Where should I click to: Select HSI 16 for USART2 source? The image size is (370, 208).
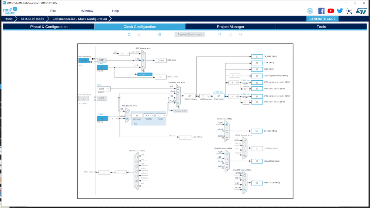[245, 180]
